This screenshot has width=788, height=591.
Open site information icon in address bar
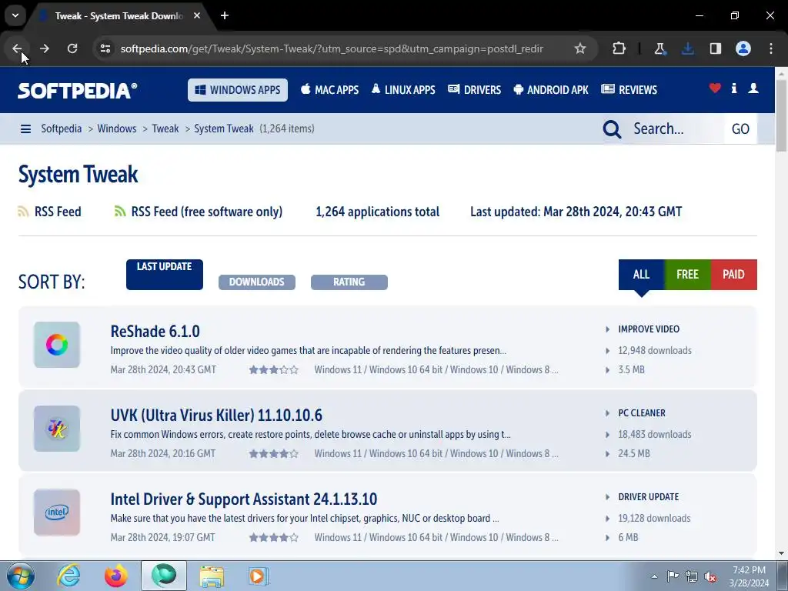point(105,48)
